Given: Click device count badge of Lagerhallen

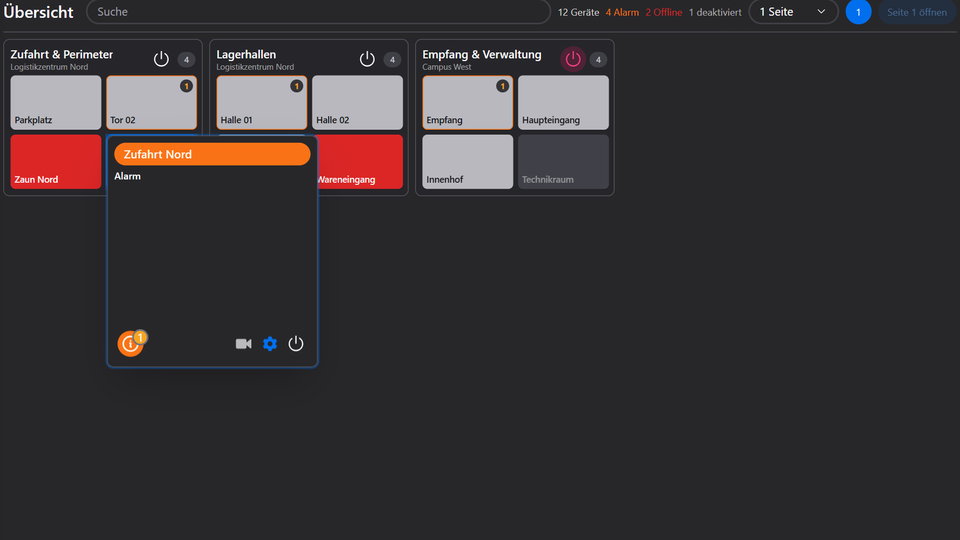Looking at the screenshot, I should [392, 59].
